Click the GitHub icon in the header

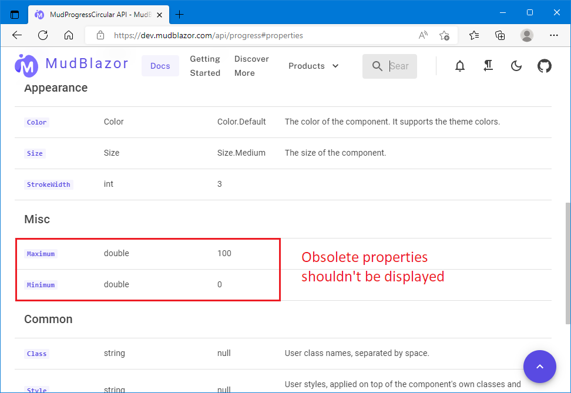coord(544,66)
